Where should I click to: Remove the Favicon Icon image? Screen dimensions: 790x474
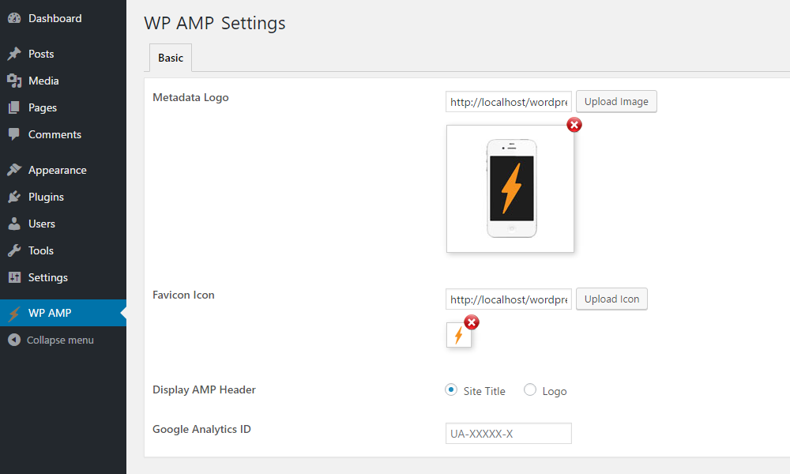[x=471, y=322]
